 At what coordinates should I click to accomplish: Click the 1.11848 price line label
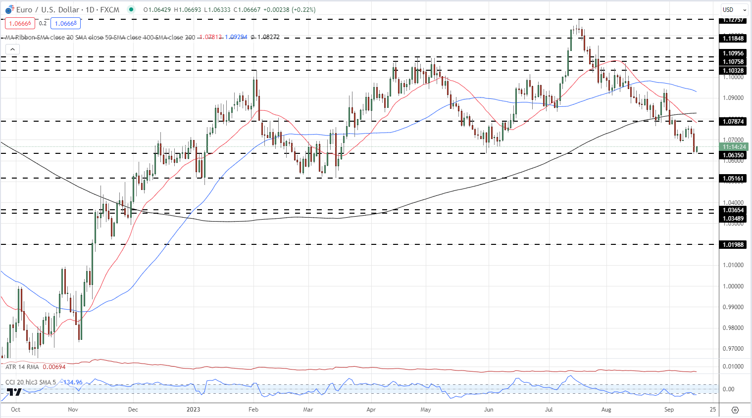(733, 38)
